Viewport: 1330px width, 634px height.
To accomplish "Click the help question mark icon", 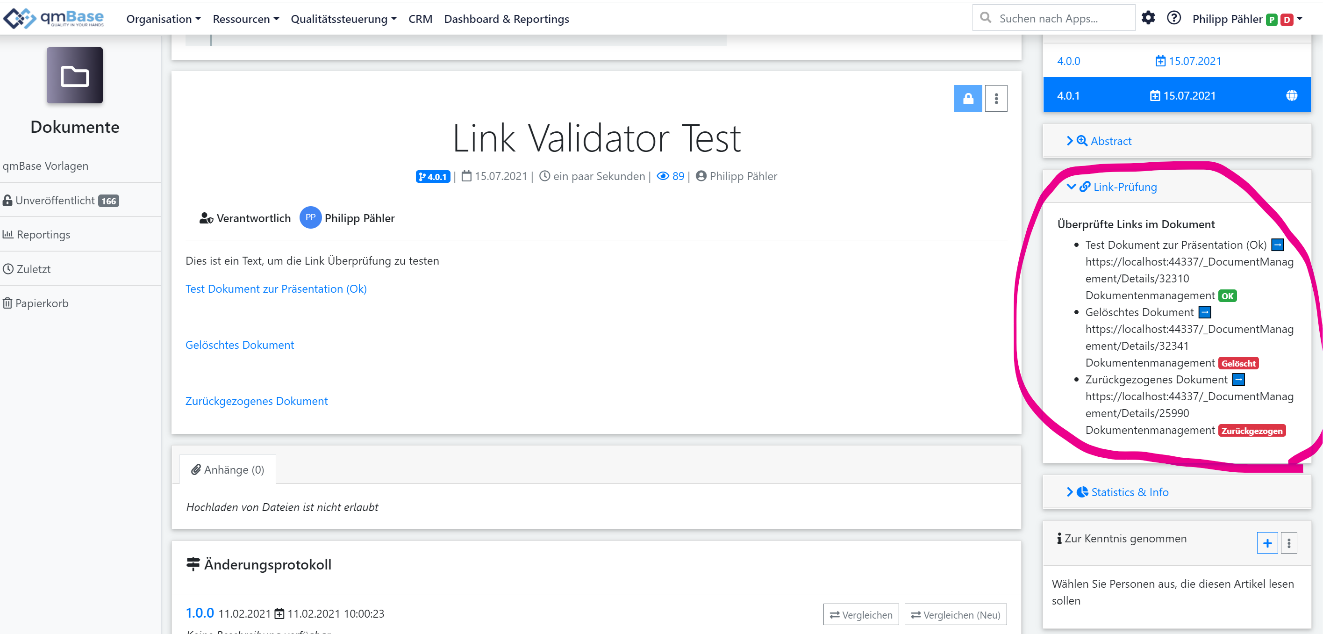I will pos(1173,18).
